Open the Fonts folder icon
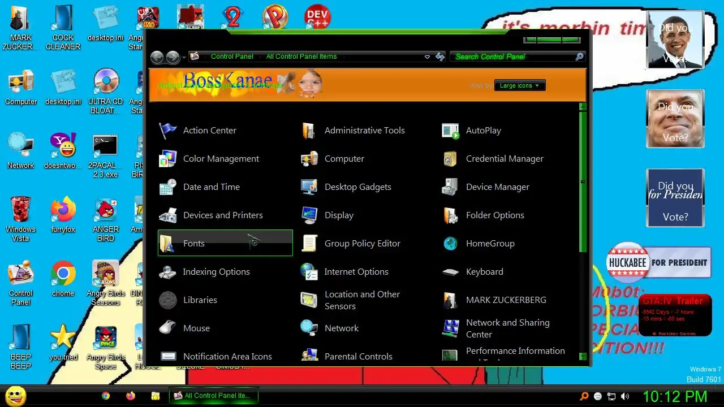 pyautogui.click(x=167, y=244)
